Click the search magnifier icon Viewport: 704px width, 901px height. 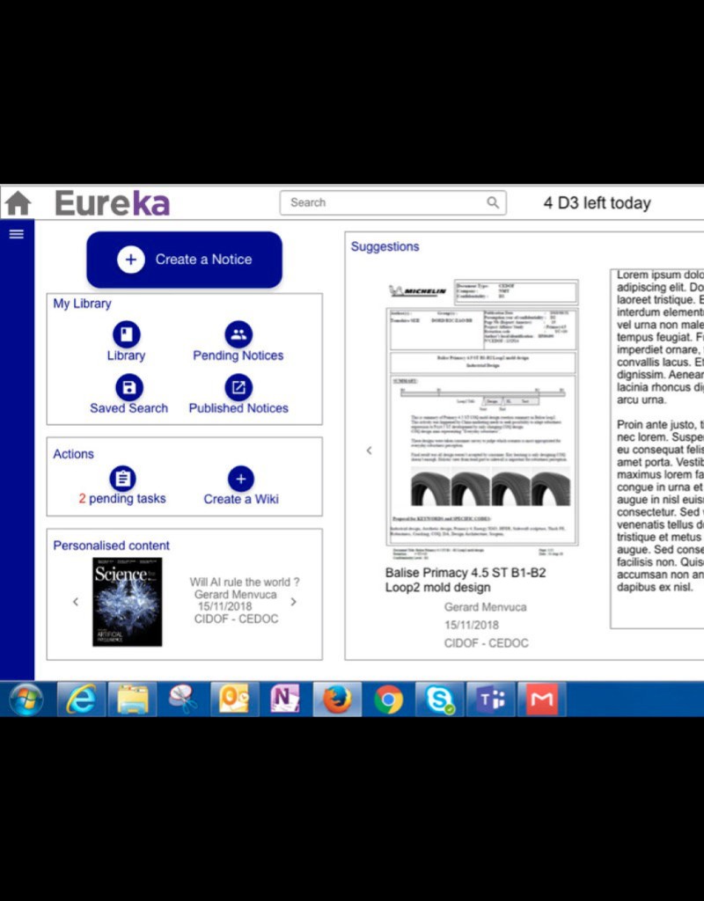click(493, 202)
